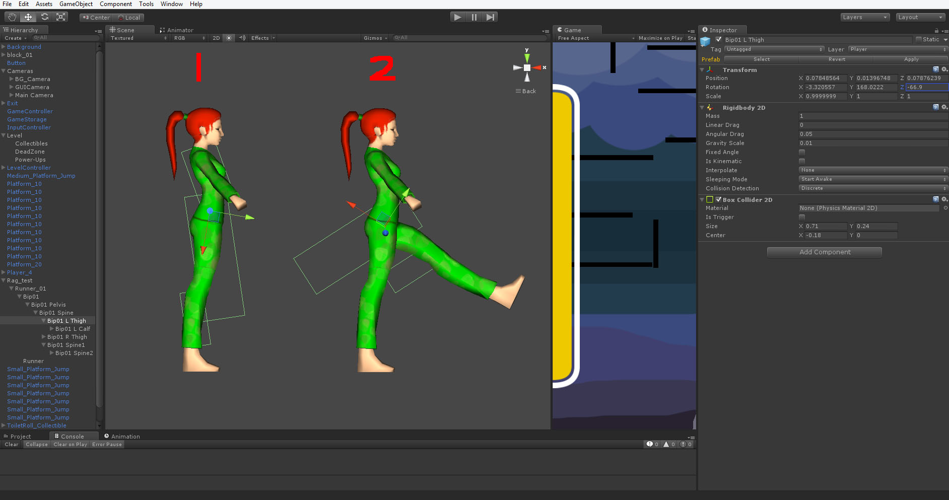Image resolution: width=949 pixels, height=500 pixels.
Task: Toggle Inspector lock icon
Action: 936,31
